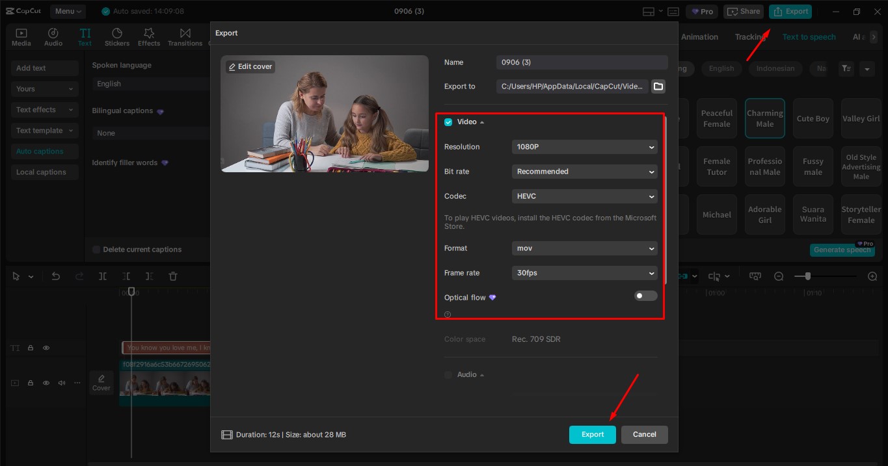Screen dimensions: 888x466
Task: Click the Delete icon in the timeline toolbar
Action: 172,276
